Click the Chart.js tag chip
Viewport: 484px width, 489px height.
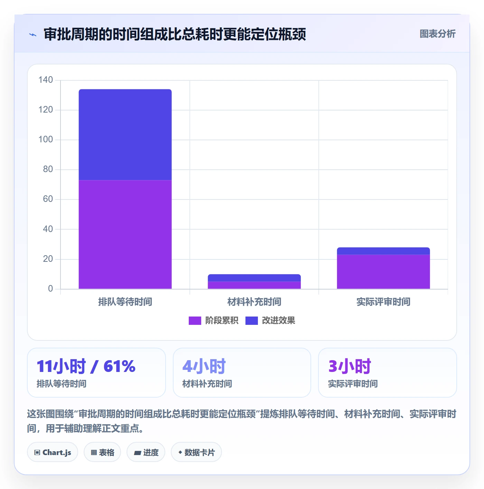(x=53, y=452)
